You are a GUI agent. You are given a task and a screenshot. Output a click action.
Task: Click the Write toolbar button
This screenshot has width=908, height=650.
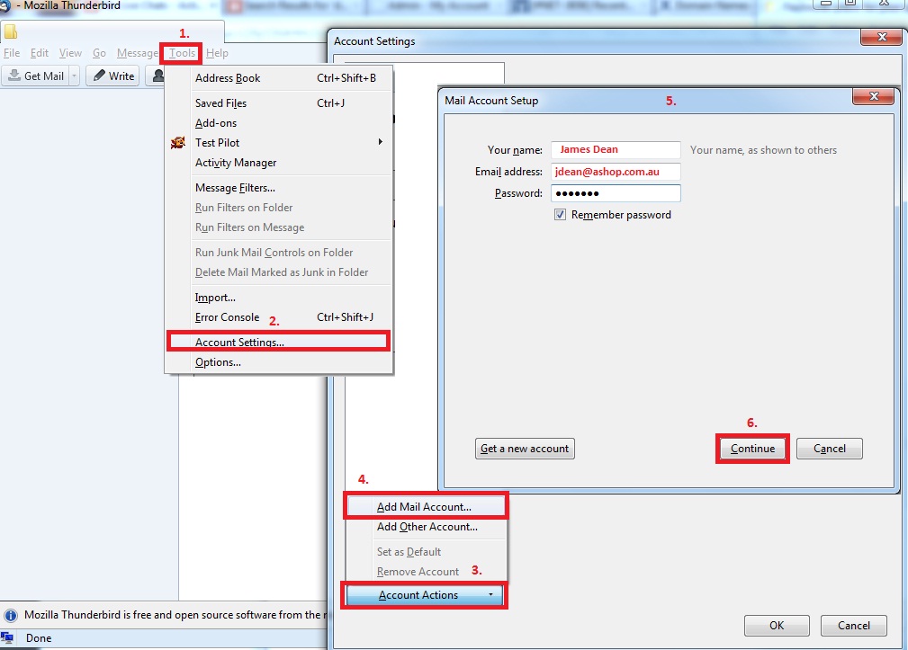[x=113, y=76]
